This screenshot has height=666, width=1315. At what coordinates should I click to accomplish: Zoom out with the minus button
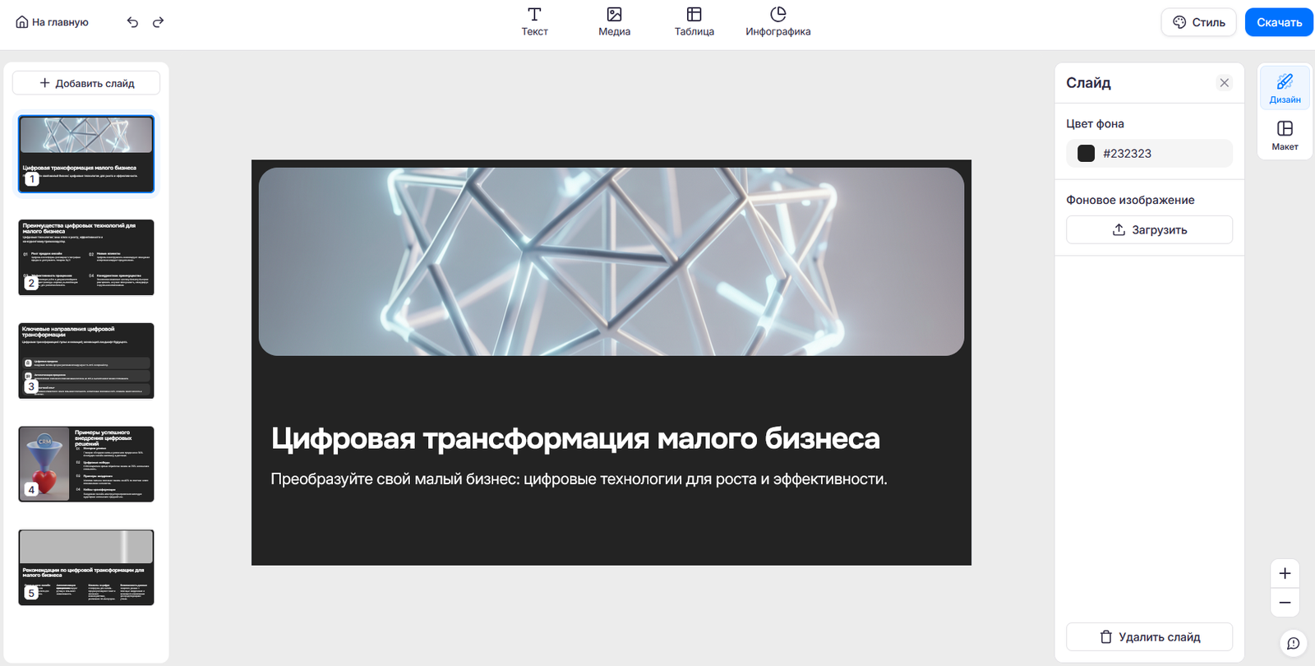(x=1285, y=603)
